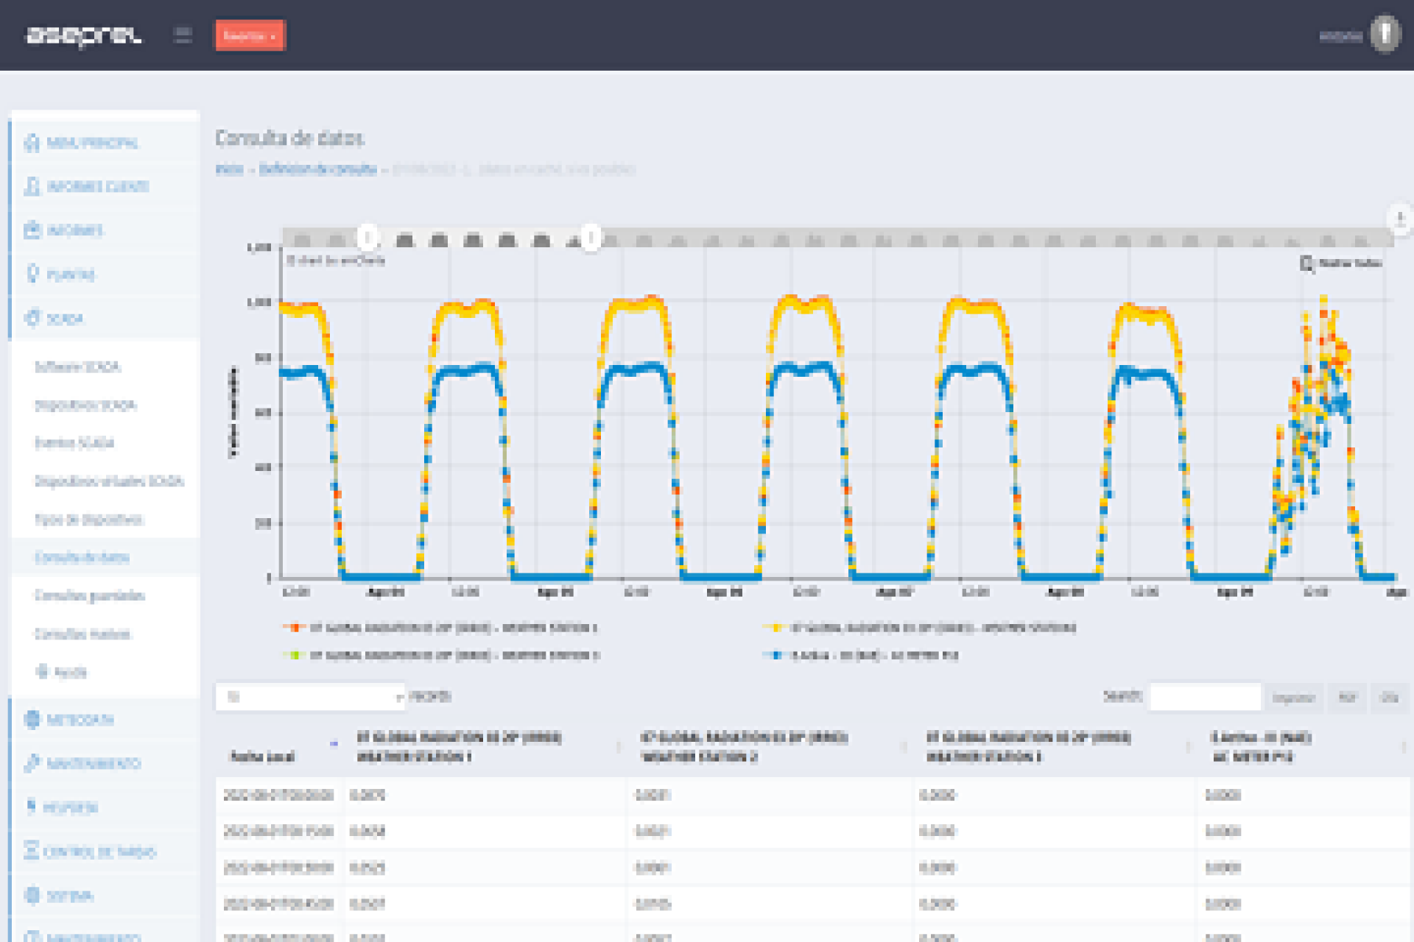1414x942 pixels.
Task: Click the home icon for Menu Principal
Action: click(32, 142)
